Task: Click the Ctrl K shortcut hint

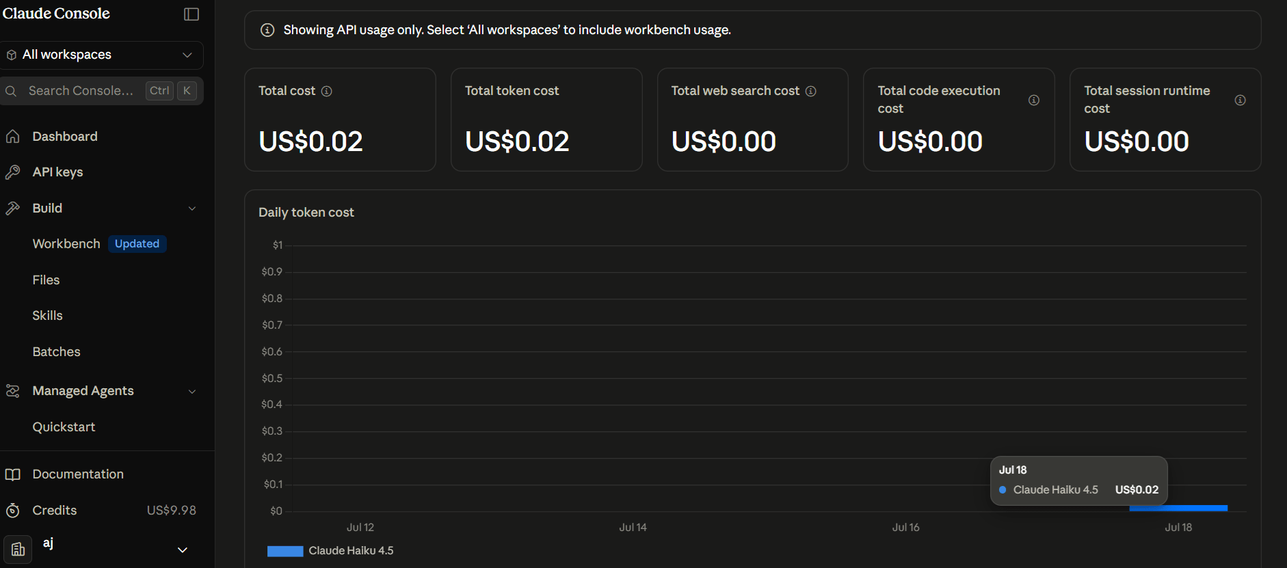Action: (172, 91)
